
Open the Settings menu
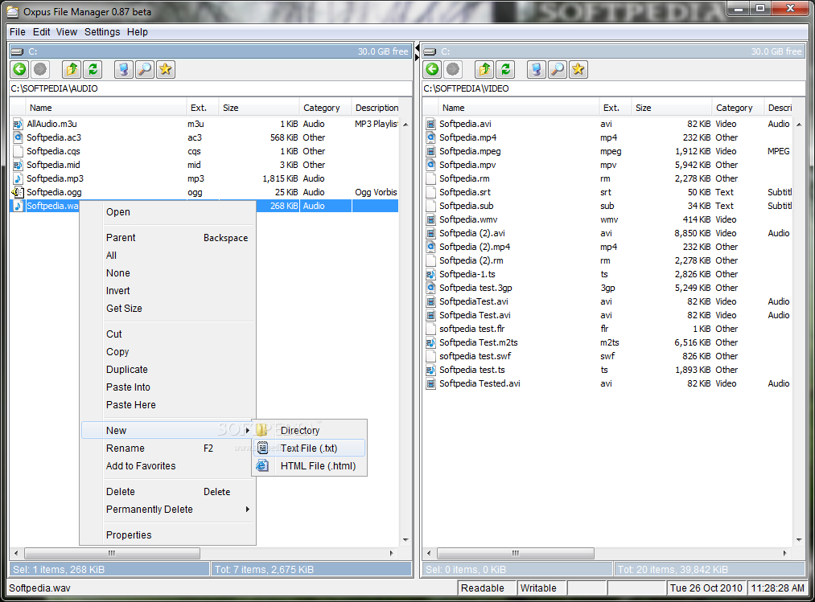(x=102, y=31)
